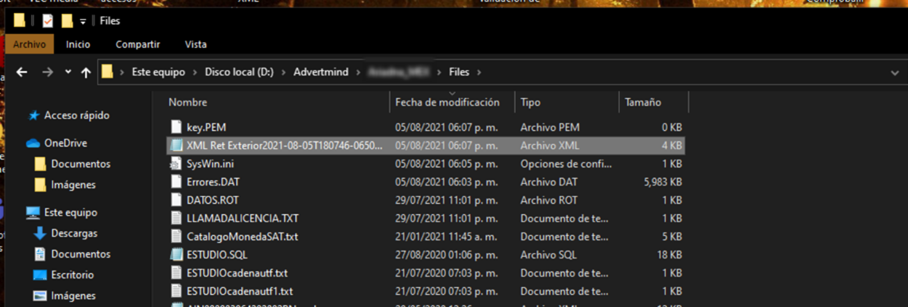Click the Files breadcrumb segment
The height and width of the screenshot is (307, 908).
(x=459, y=72)
